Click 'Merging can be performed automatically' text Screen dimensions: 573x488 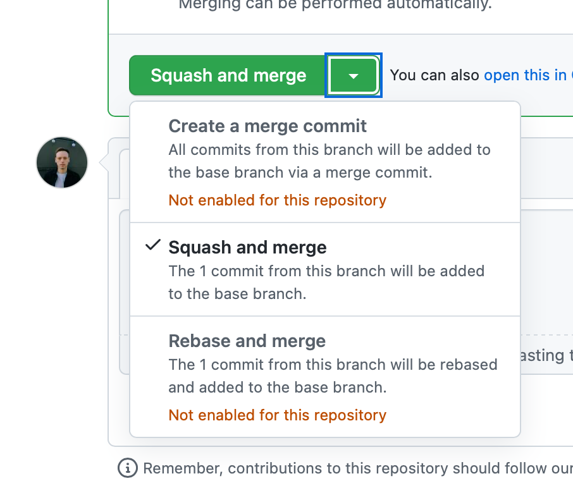tap(335, 4)
